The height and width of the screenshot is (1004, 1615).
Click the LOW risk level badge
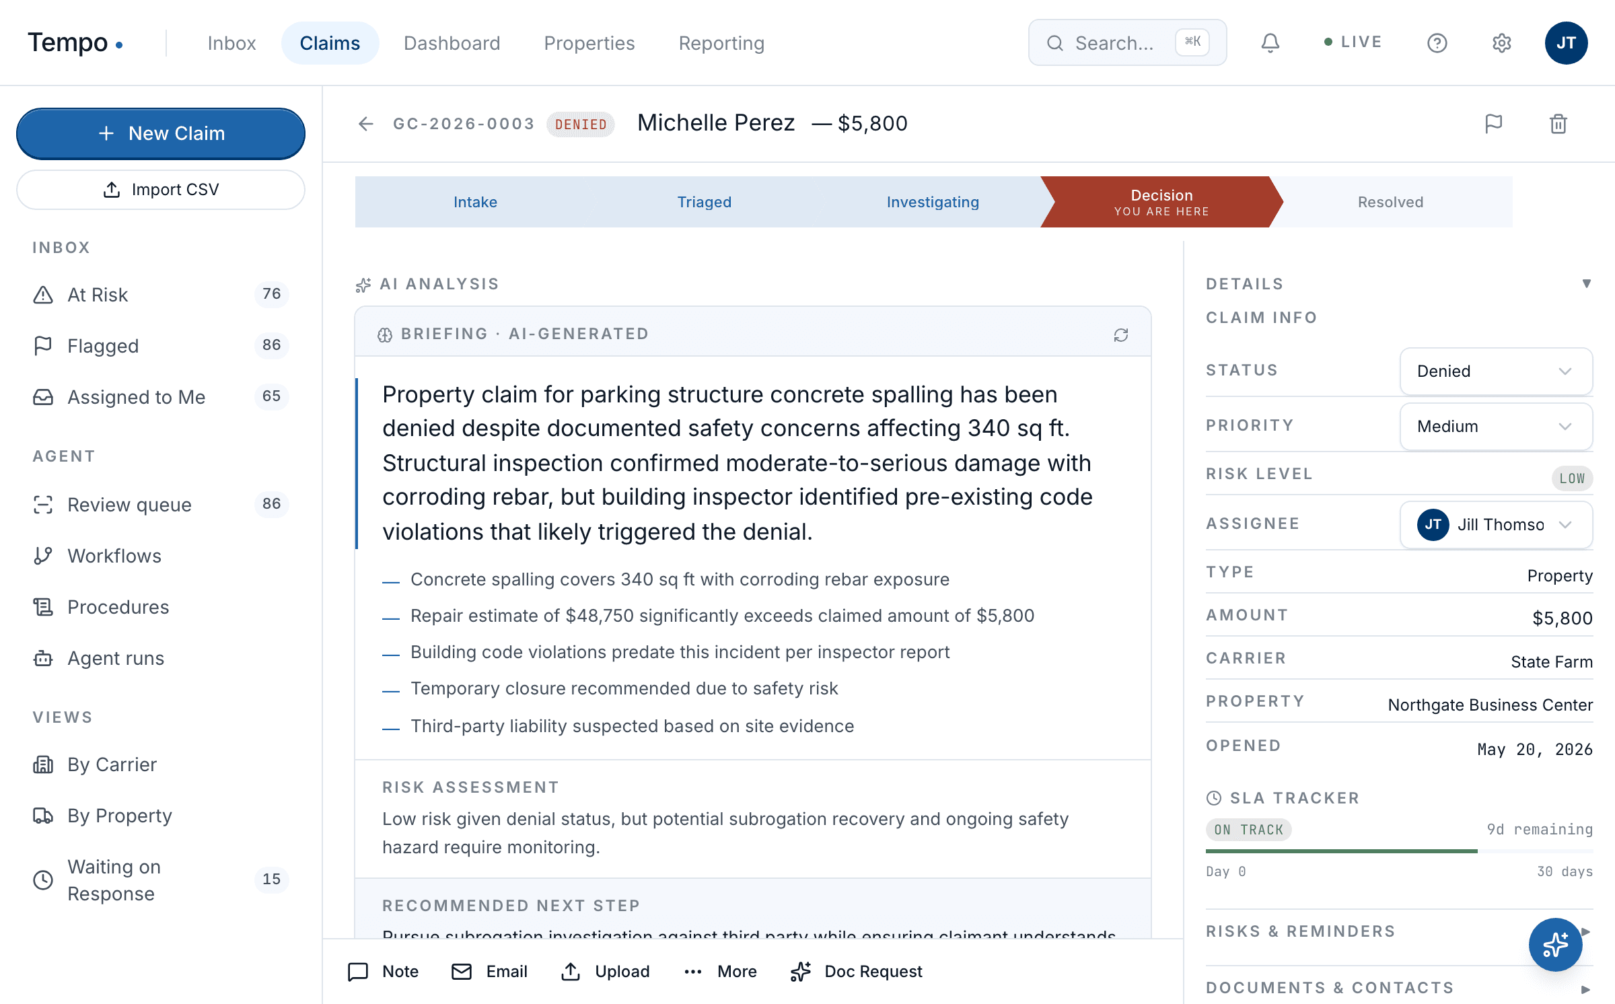1572,478
